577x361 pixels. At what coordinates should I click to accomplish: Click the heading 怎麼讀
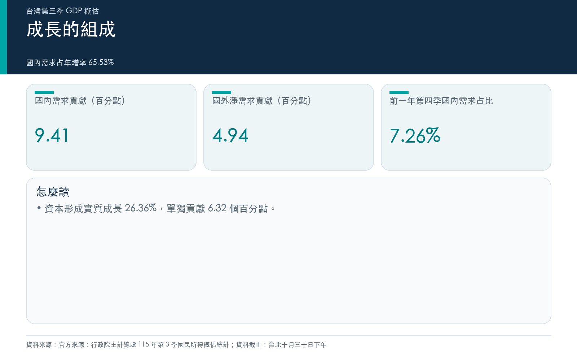(53, 192)
